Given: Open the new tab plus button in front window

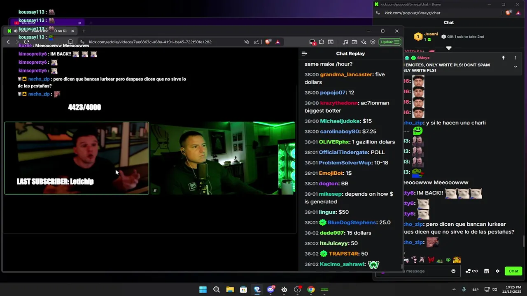Looking at the screenshot, I should (x=84, y=31).
